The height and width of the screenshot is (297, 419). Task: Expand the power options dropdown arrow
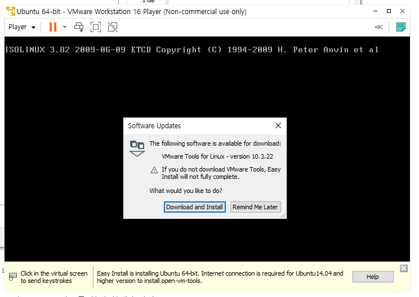pyautogui.click(x=65, y=27)
